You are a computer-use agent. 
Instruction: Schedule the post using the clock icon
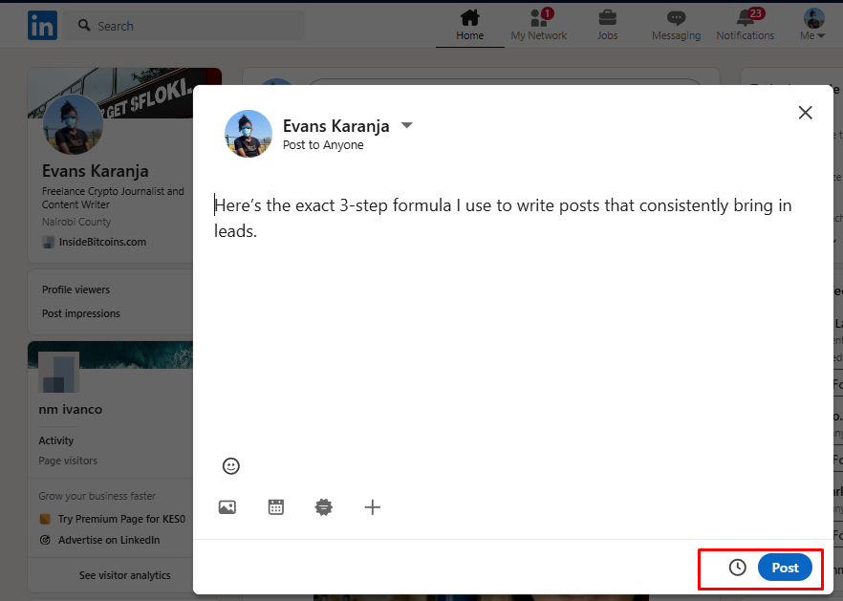737,568
